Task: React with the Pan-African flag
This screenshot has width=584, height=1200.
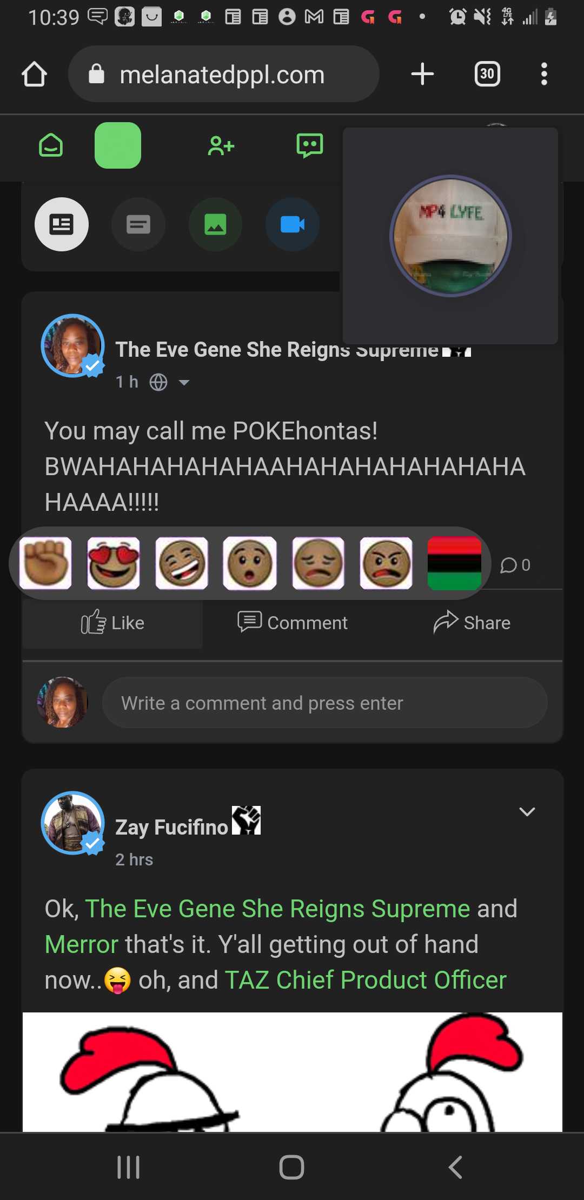Action: point(454,563)
